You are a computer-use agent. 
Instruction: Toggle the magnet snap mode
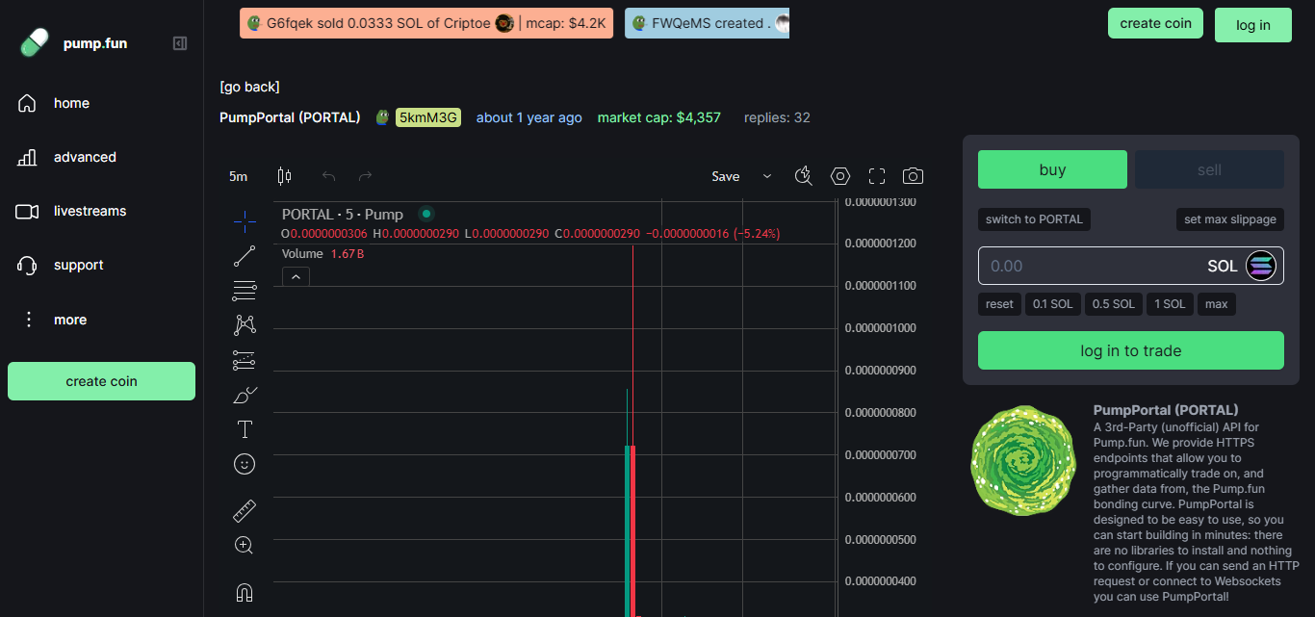(x=245, y=592)
